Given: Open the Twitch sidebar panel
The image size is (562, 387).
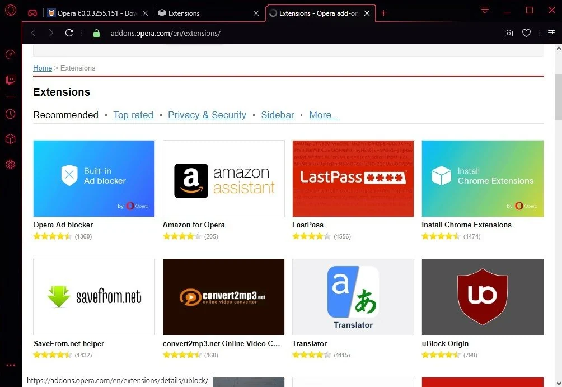Looking at the screenshot, I should click(11, 80).
